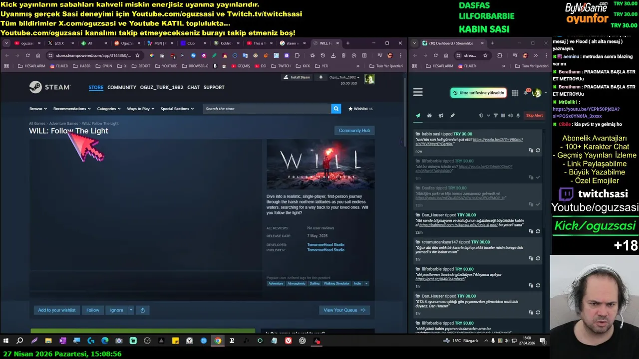Pause the Streamlabs alert queue
639x359 pixels.
pos(503,116)
